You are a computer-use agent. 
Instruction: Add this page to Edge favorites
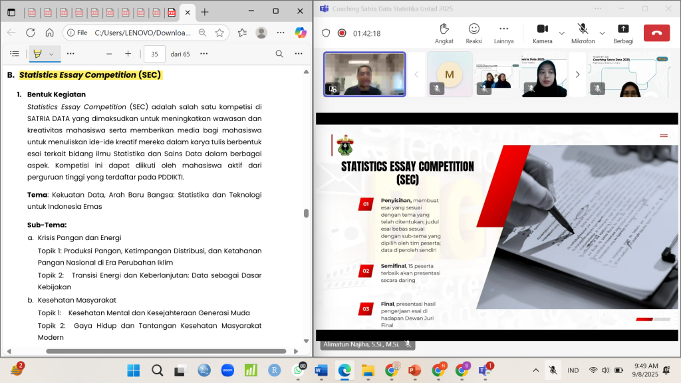click(x=219, y=32)
